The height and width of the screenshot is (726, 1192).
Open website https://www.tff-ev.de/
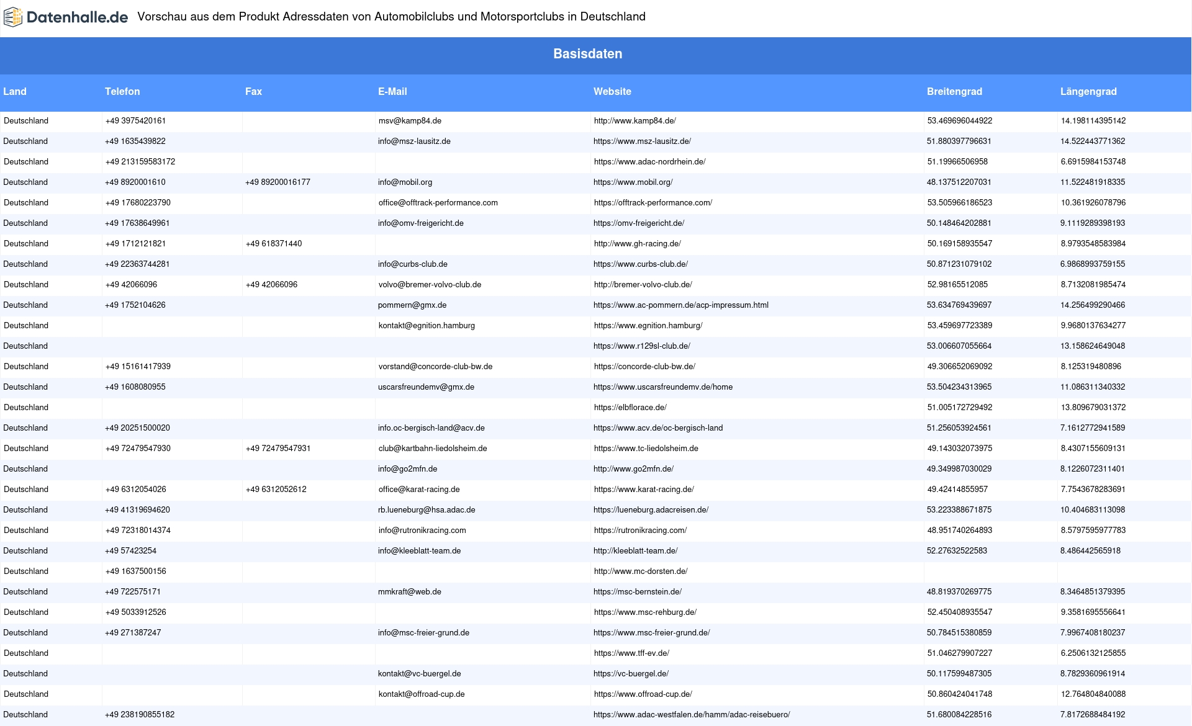point(631,653)
